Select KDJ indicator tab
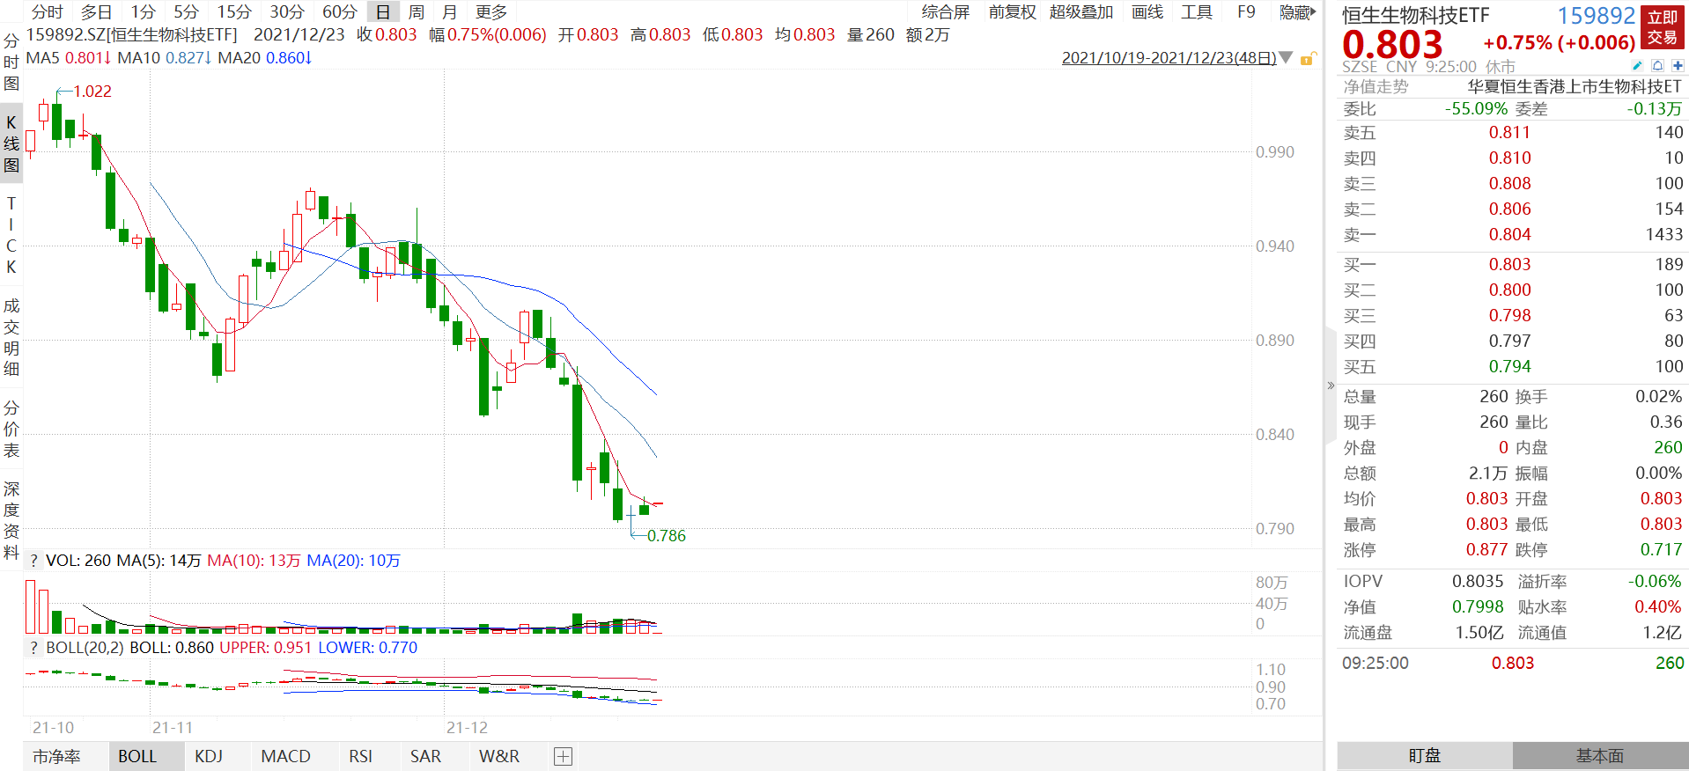The image size is (1689, 771). (x=209, y=756)
